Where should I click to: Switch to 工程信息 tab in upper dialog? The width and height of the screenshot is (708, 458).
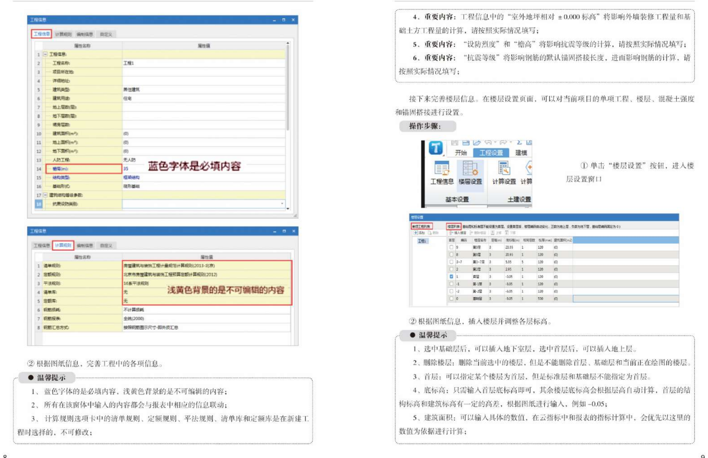(42, 34)
